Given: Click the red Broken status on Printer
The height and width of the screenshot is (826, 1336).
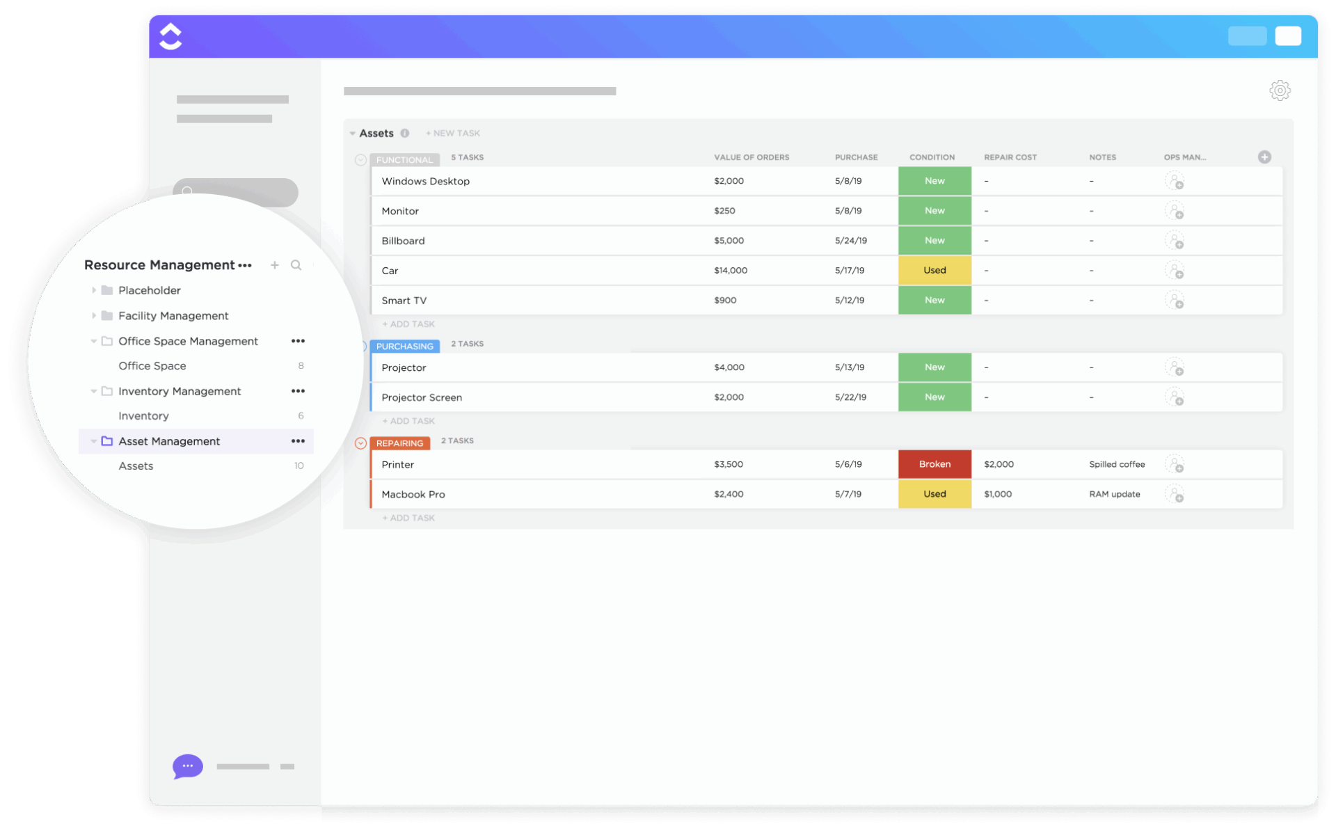Looking at the screenshot, I should [935, 464].
